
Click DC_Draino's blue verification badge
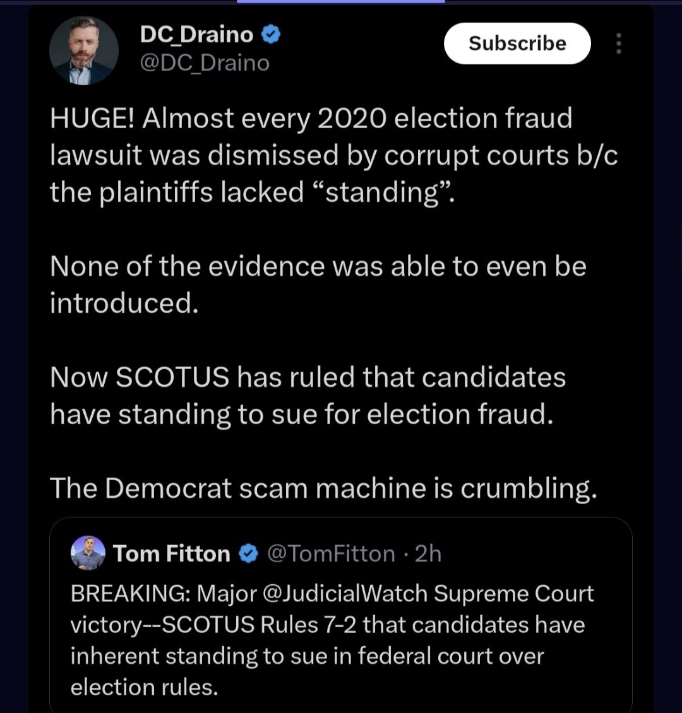coord(272,34)
